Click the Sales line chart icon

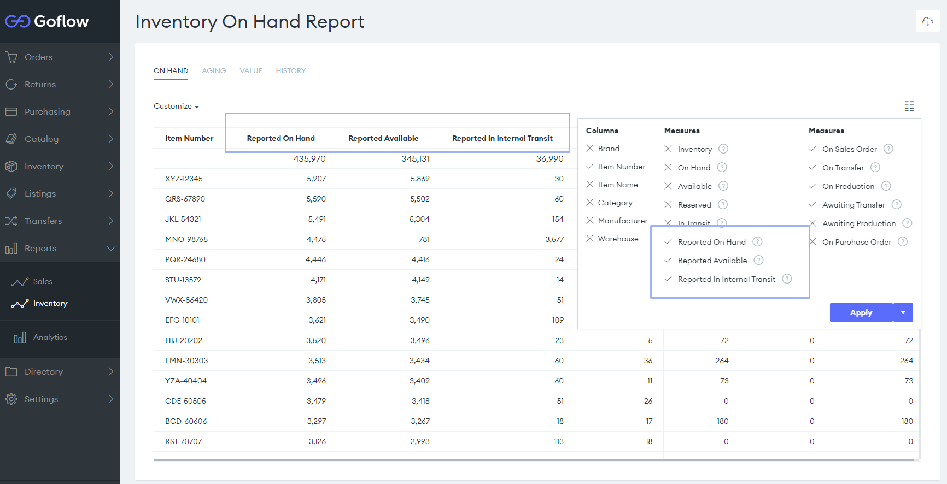(x=20, y=281)
